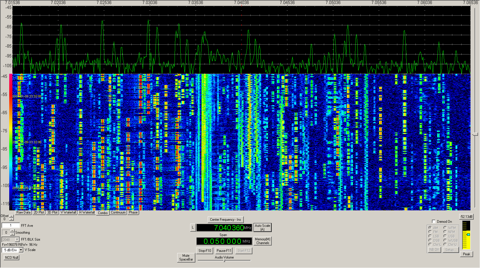Open the 3D Plot tab
The image size is (480, 268).
(x=52, y=213)
